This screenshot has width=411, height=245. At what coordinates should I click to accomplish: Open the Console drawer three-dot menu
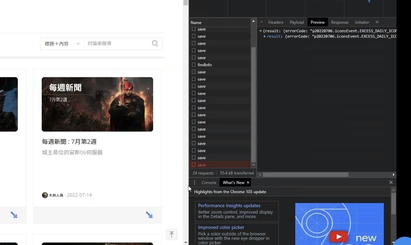click(x=195, y=182)
